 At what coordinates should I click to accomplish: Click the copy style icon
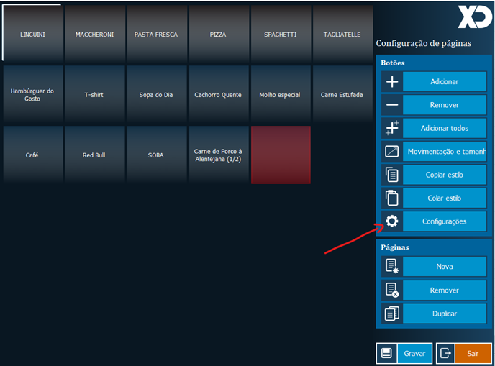[x=392, y=175]
